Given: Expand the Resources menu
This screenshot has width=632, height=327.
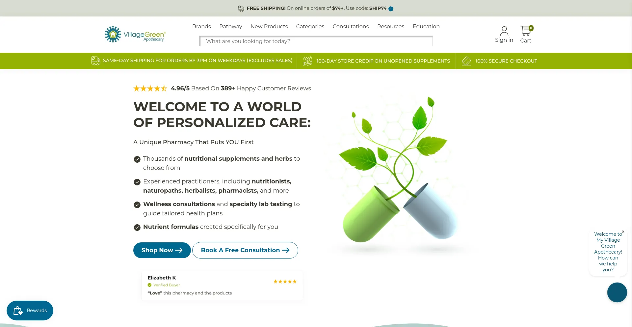Looking at the screenshot, I should (x=390, y=26).
